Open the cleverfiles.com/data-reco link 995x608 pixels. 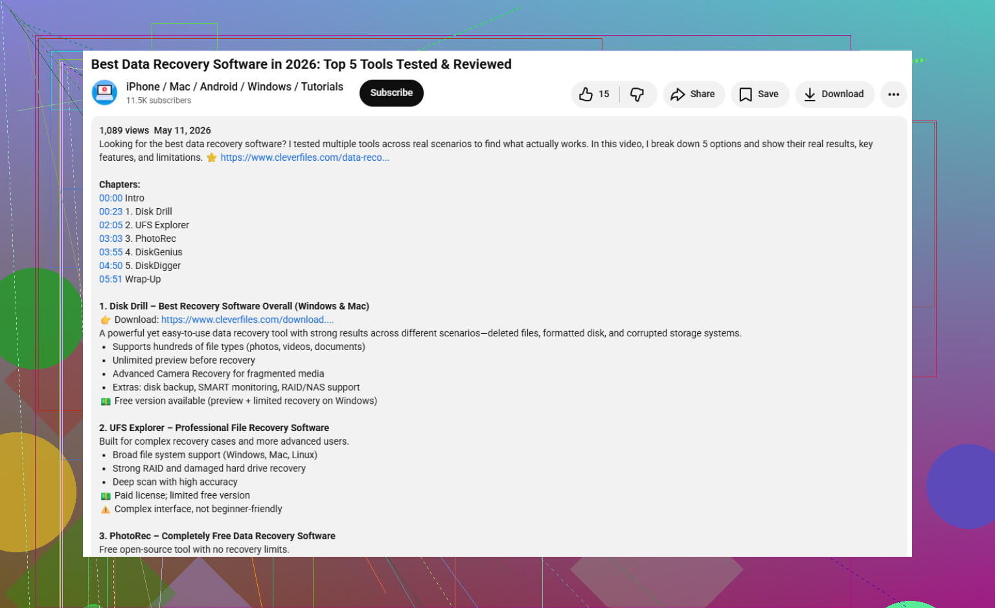[x=304, y=158]
